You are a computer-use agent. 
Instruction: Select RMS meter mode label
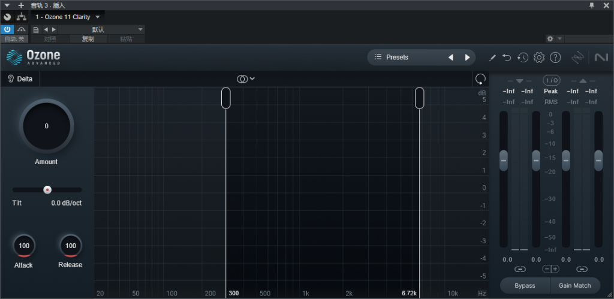[551, 102]
